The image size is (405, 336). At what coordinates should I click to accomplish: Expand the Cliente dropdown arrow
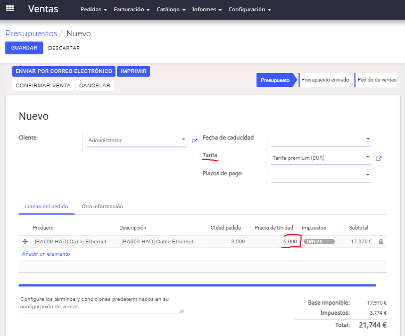tap(184, 140)
